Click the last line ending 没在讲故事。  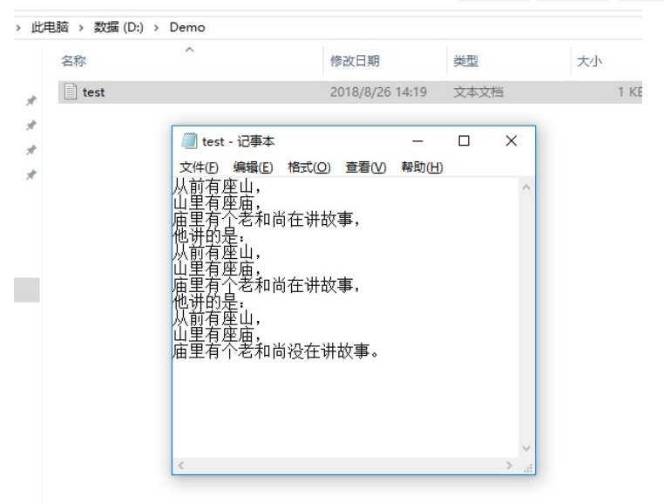(275, 351)
